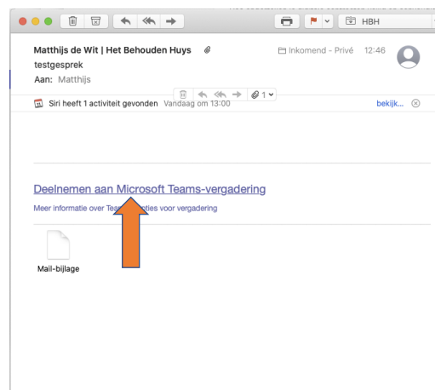435x390 pixels.
Task: Zoom the window with green button
Action: click(x=49, y=21)
